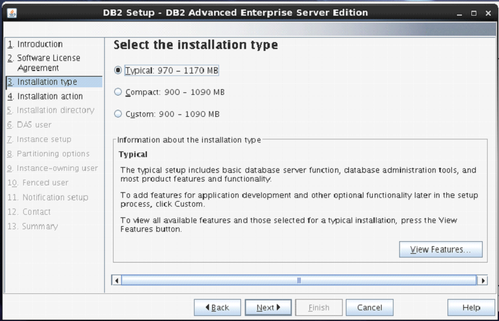
Task: Open the Software License Agreement step
Action: click(41, 63)
